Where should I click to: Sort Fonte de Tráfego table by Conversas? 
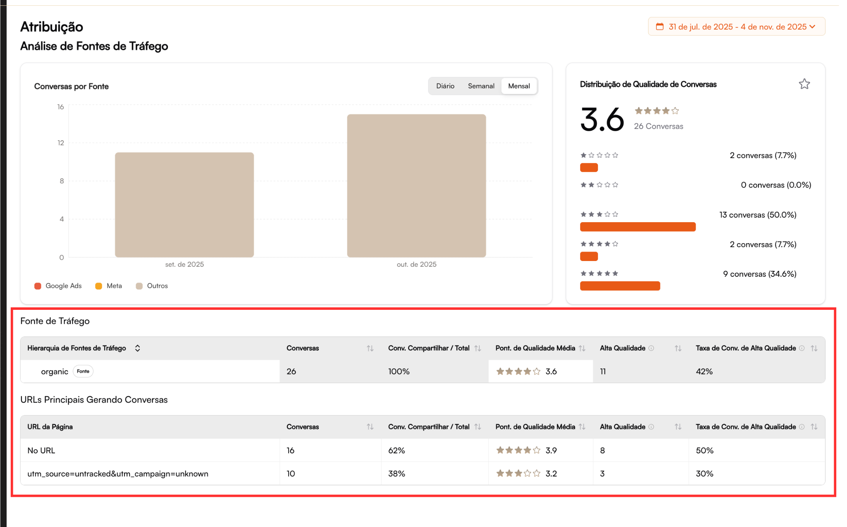pyautogui.click(x=370, y=348)
